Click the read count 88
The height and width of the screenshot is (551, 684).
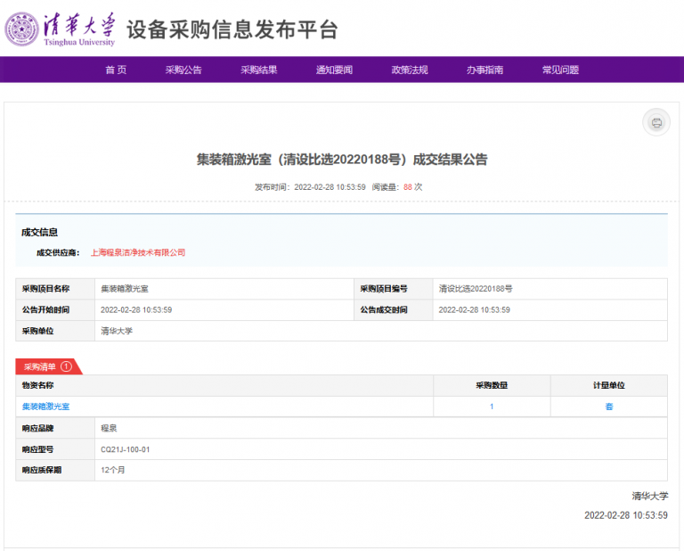[408, 187]
